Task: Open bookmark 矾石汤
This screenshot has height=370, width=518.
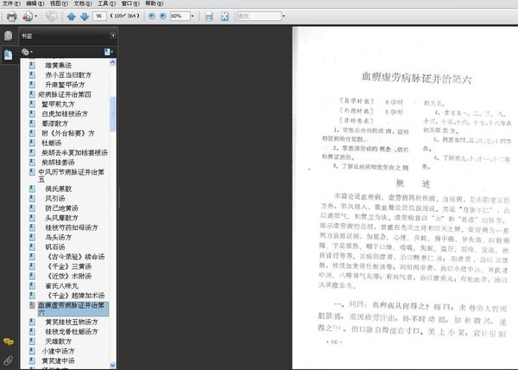Action: 55,247
